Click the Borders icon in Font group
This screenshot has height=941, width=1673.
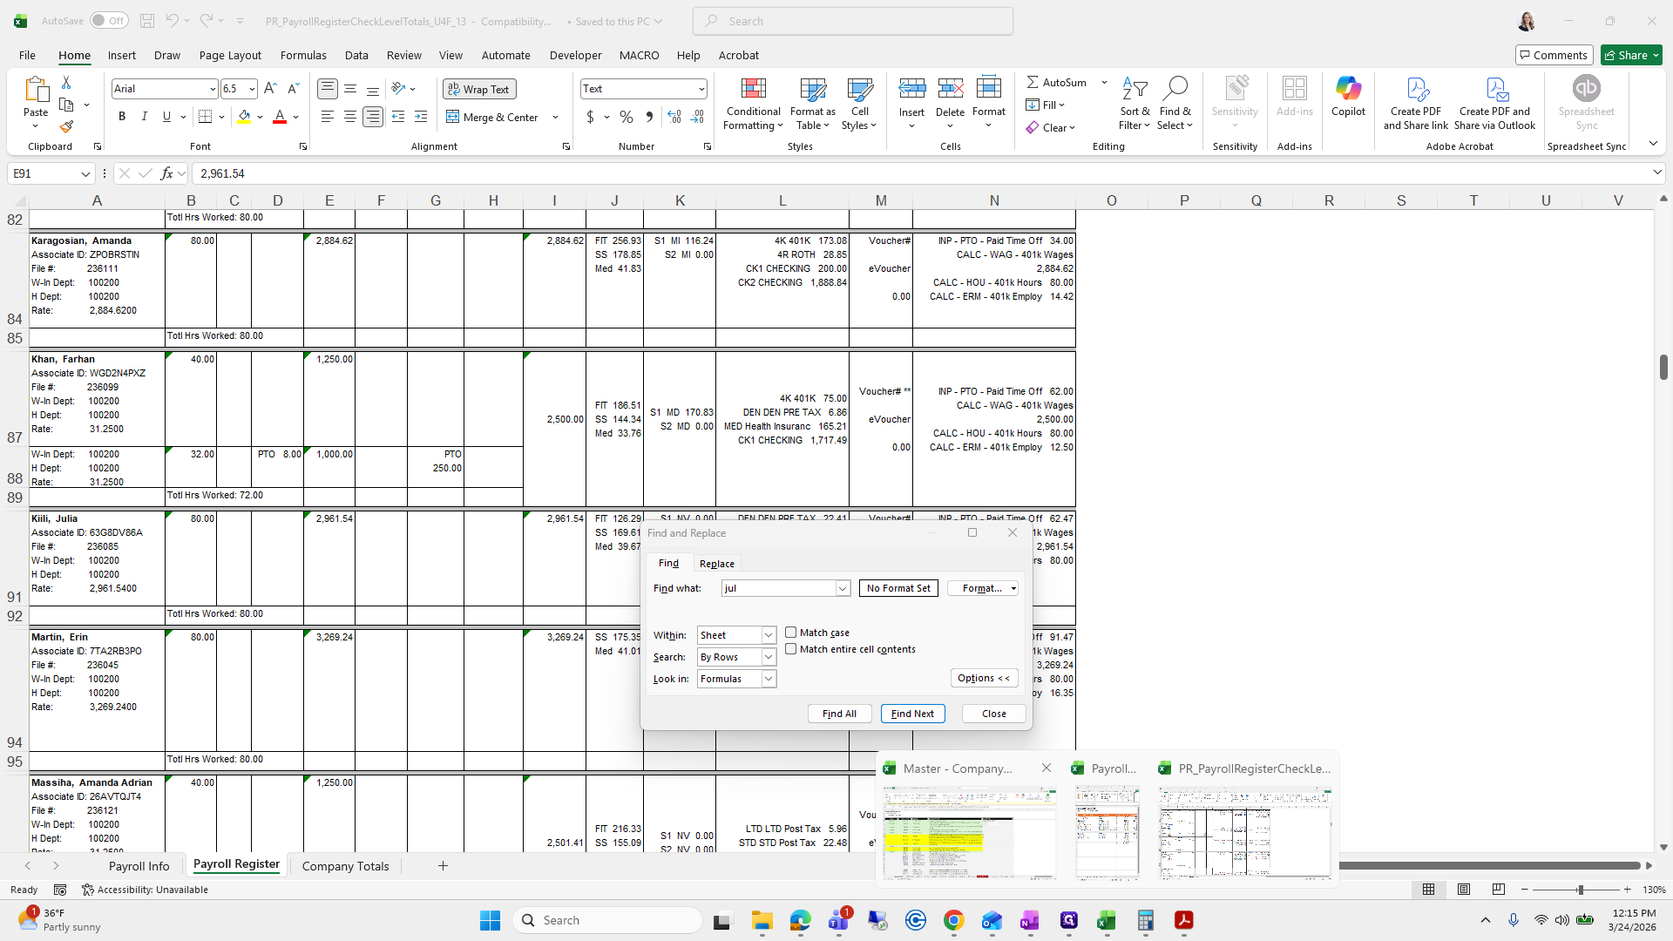coord(205,117)
